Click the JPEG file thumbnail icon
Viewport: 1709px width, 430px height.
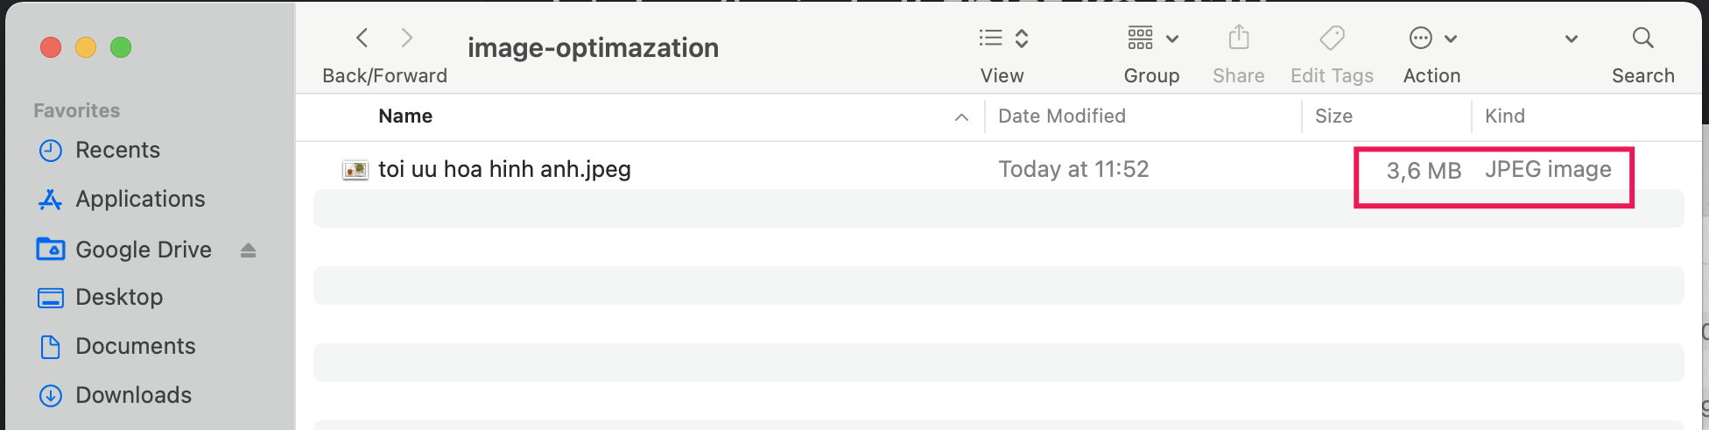[x=355, y=170]
